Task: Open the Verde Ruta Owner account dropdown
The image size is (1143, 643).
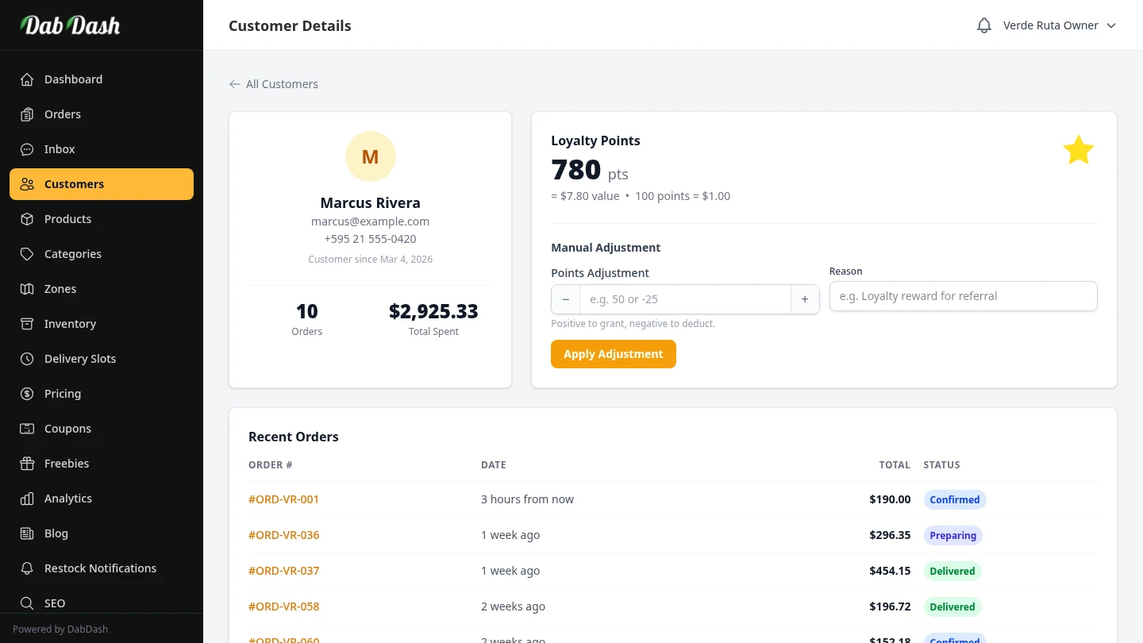Action: tap(1060, 25)
